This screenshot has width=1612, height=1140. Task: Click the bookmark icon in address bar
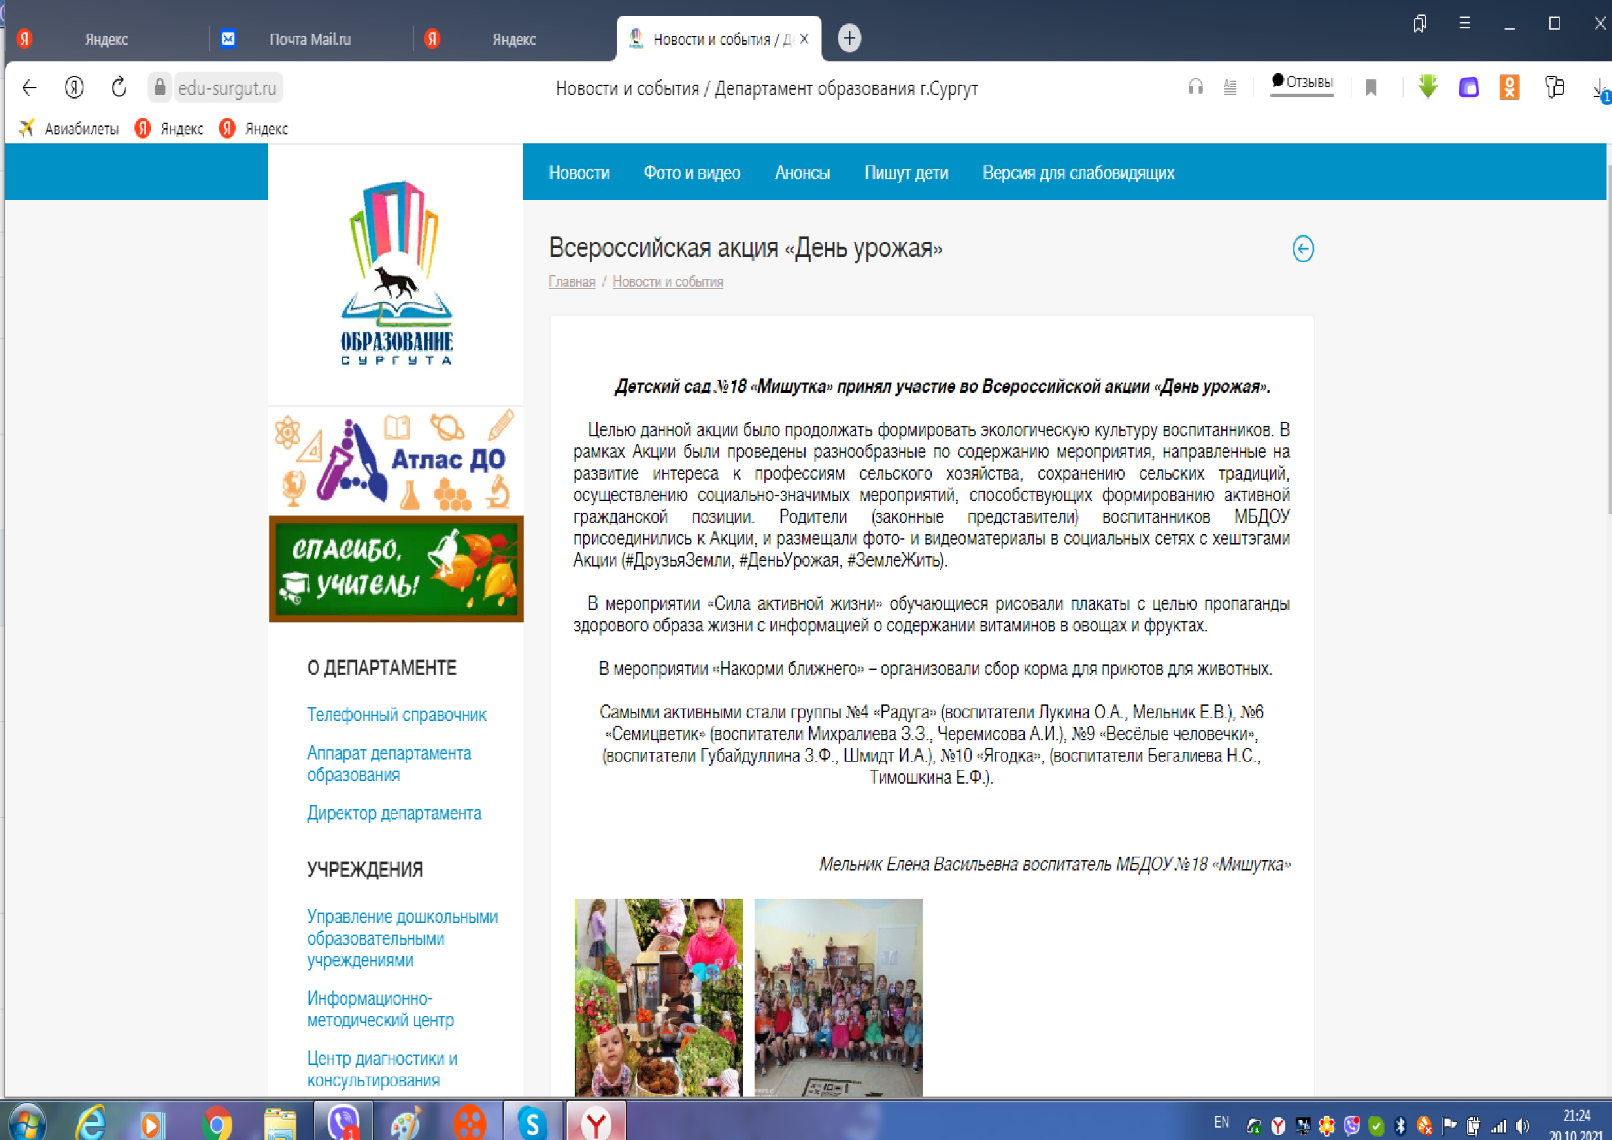pos(1371,88)
